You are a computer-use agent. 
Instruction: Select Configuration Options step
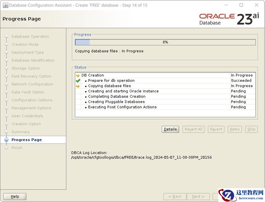32,100
